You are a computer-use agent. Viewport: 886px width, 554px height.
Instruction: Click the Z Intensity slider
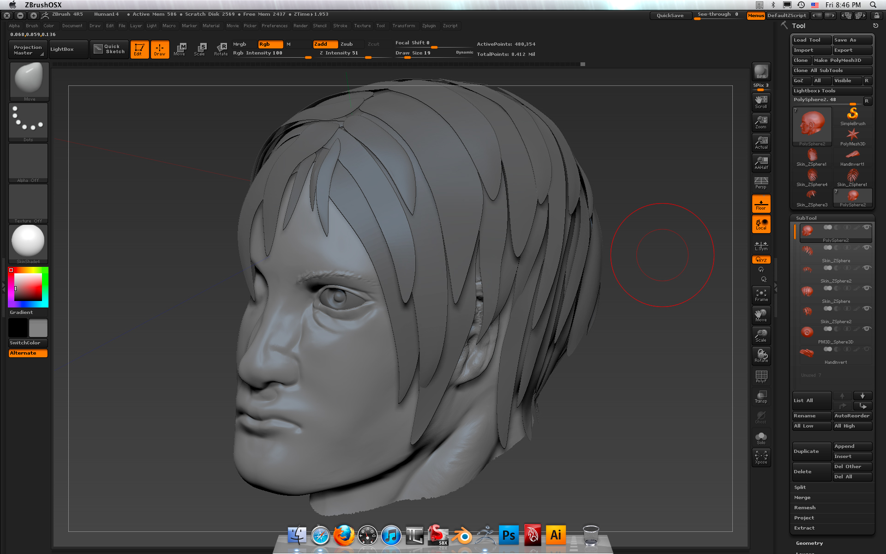(x=353, y=53)
